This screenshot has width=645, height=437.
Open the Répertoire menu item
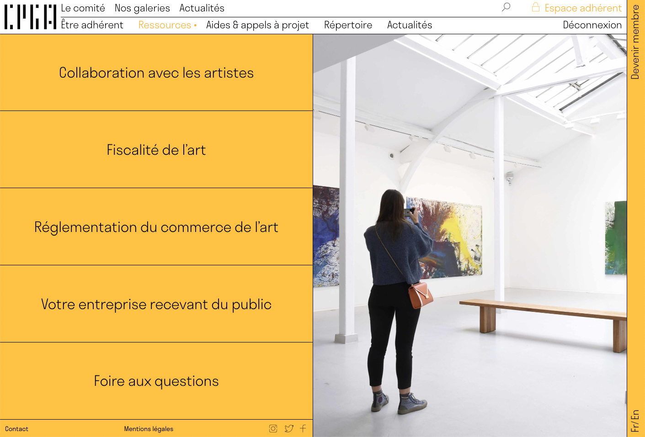[x=348, y=25]
